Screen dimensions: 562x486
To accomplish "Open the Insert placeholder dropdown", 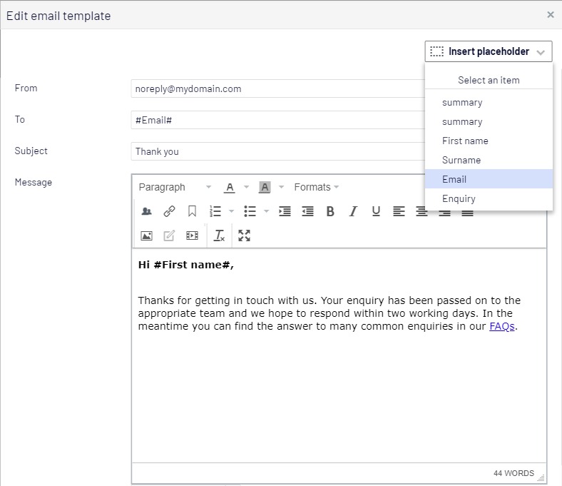I will [489, 51].
